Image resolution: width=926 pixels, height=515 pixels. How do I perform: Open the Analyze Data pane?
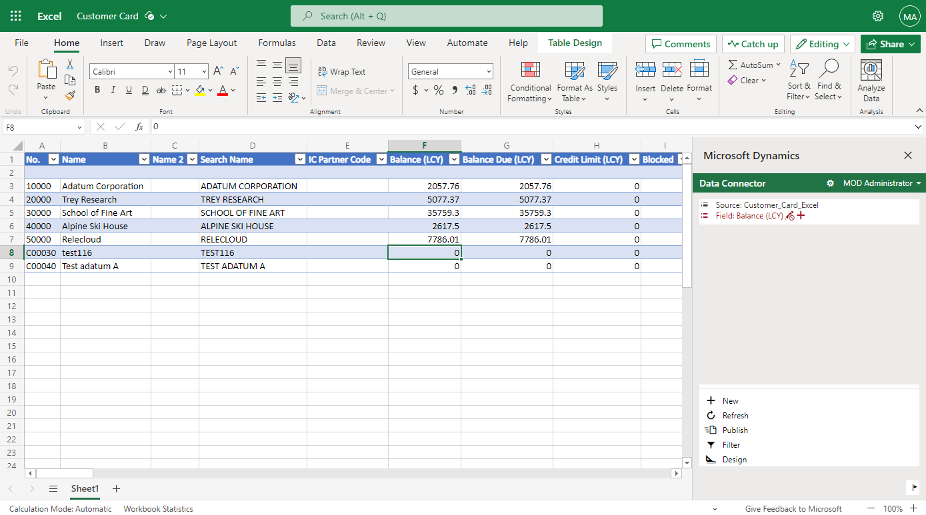(x=871, y=79)
